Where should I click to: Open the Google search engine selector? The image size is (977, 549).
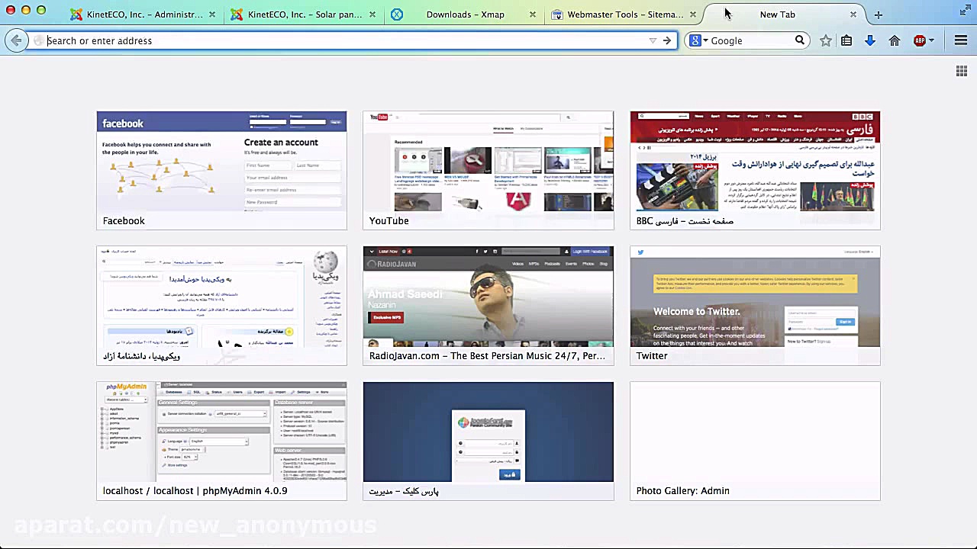pyautogui.click(x=699, y=40)
